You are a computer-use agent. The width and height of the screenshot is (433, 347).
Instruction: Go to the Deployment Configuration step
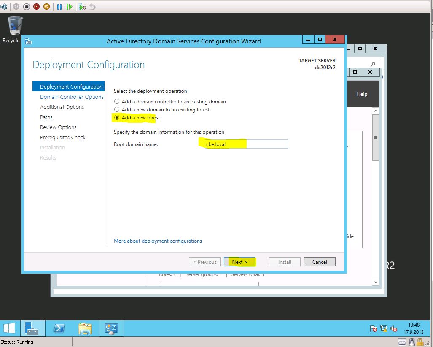tap(68, 87)
